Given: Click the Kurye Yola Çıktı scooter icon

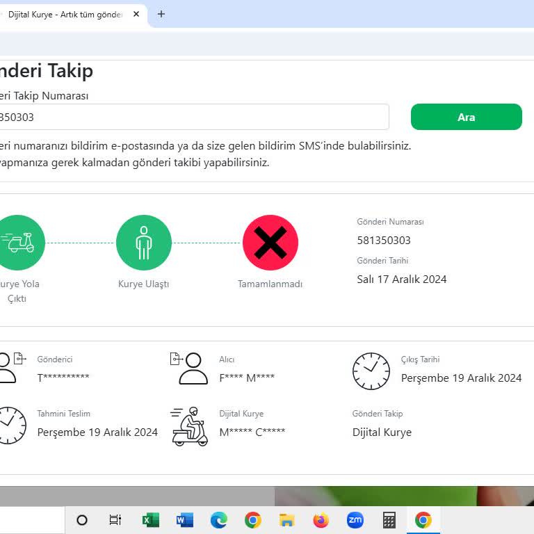Looking at the screenshot, I should pos(19,243).
